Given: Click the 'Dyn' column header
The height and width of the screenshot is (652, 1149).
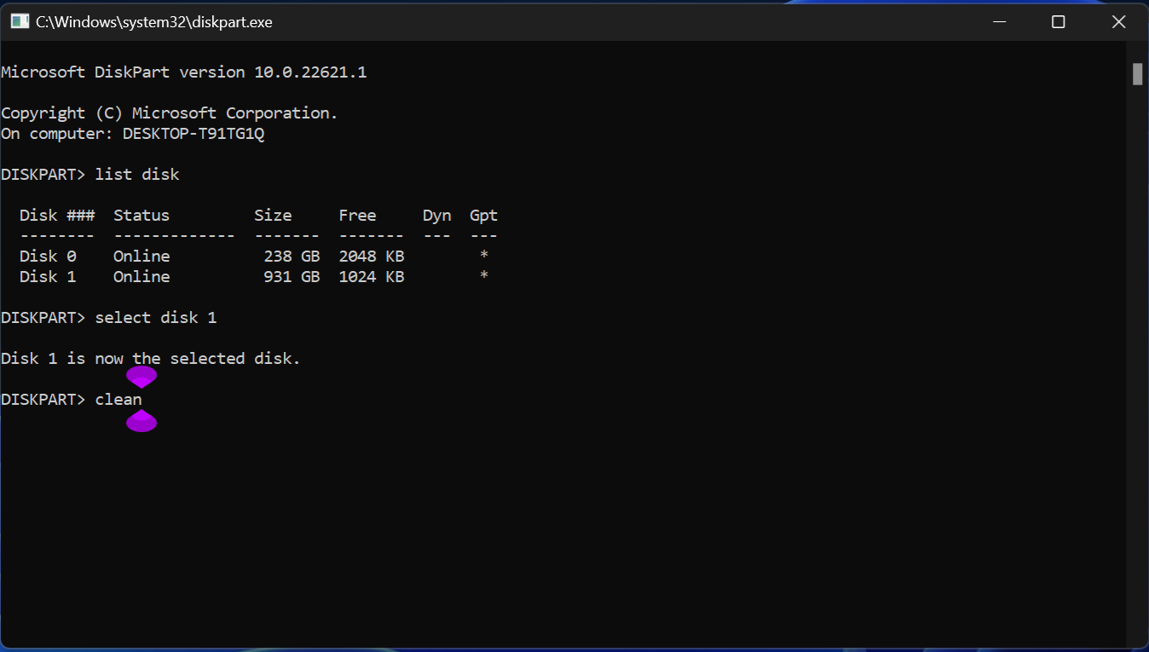Looking at the screenshot, I should click(x=436, y=216).
